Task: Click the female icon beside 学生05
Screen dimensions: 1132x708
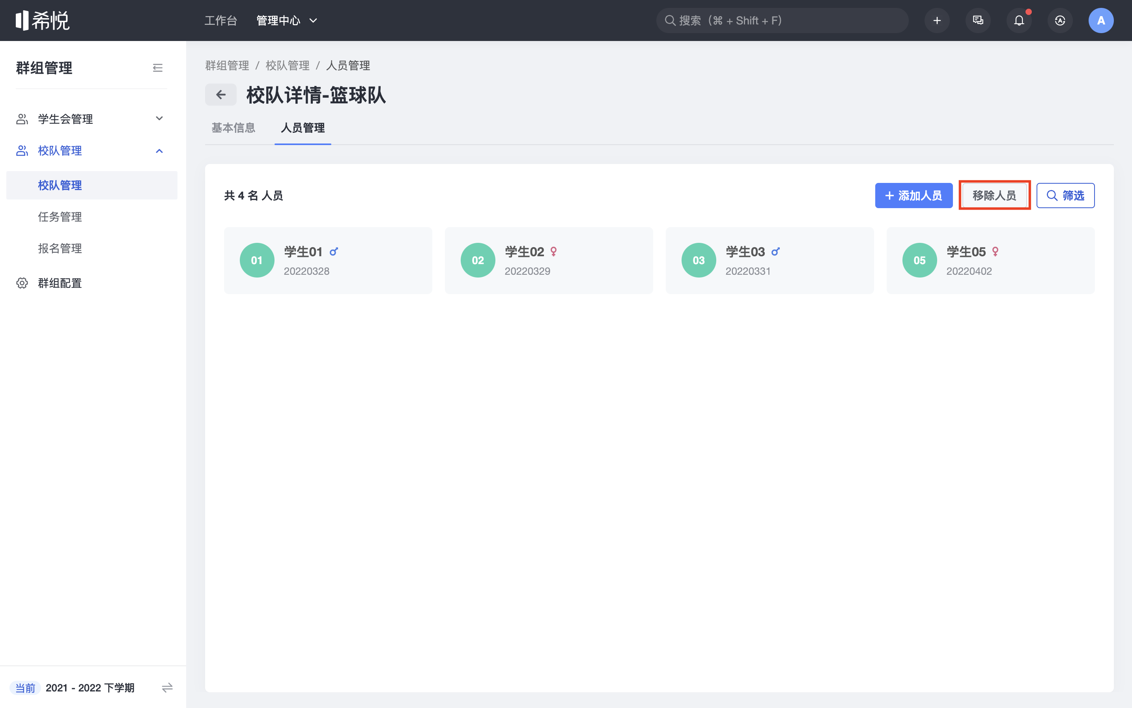Action: coord(995,252)
